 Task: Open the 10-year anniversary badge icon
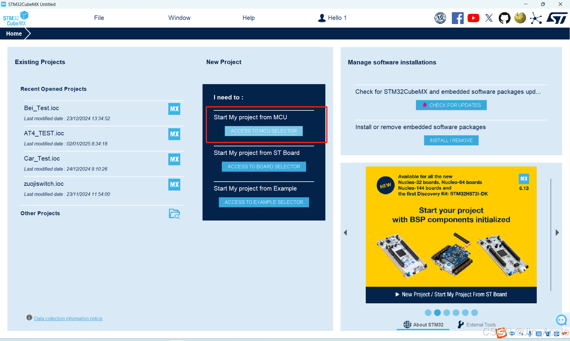[440, 18]
